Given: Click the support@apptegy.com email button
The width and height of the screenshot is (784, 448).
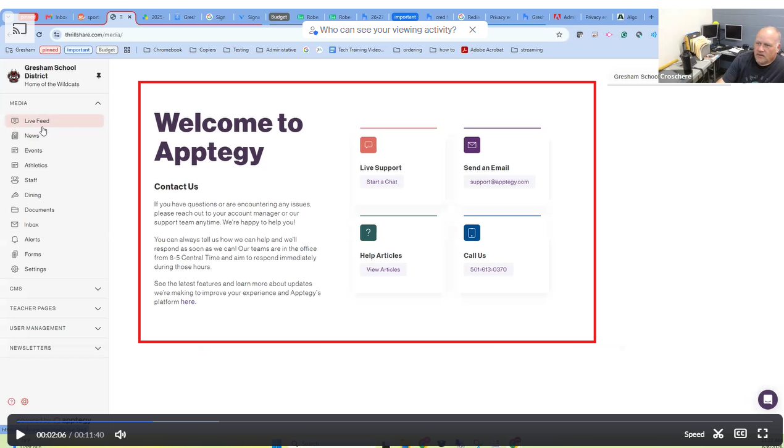Looking at the screenshot, I should point(499,182).
